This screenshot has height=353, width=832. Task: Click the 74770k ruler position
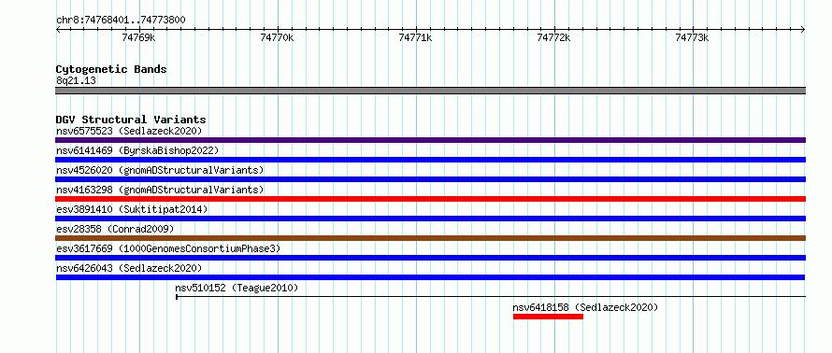[x=278, y=37]
